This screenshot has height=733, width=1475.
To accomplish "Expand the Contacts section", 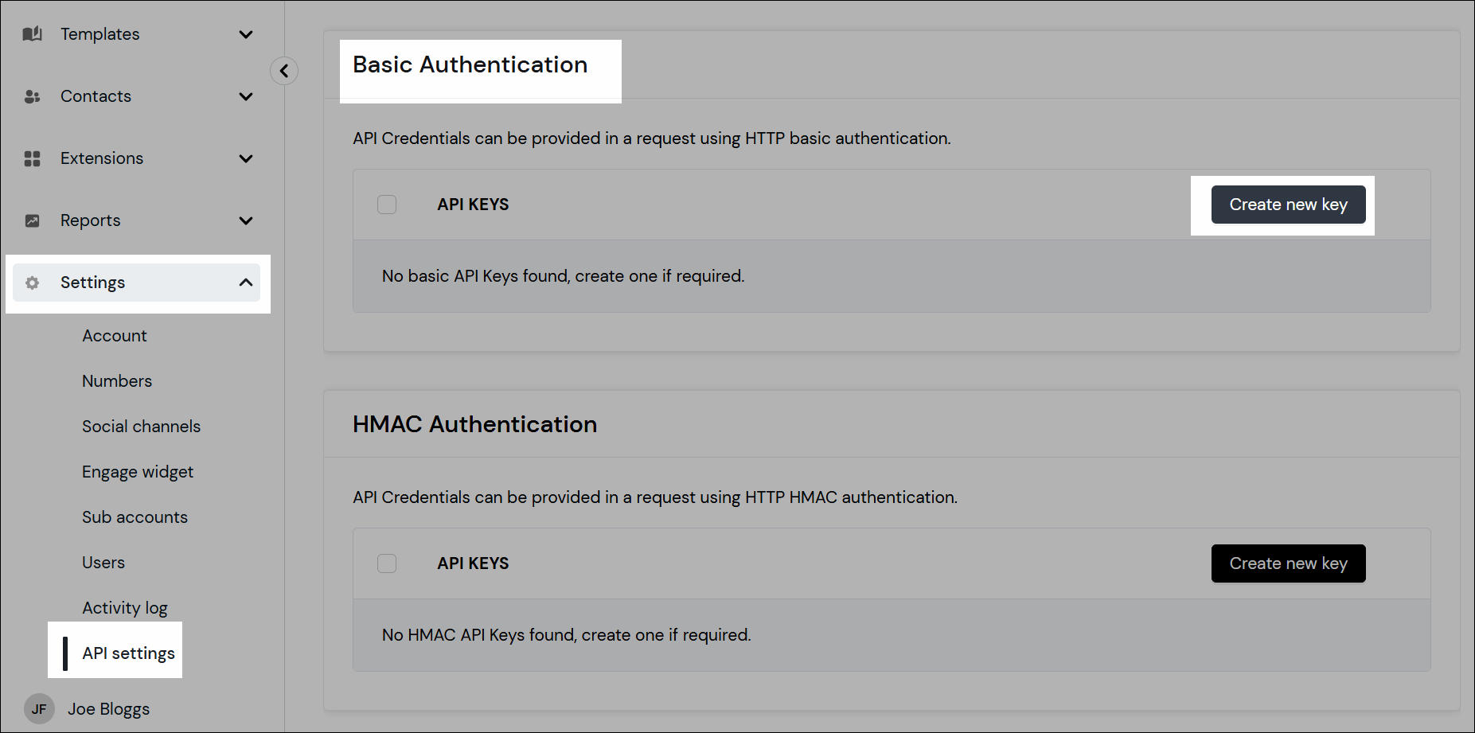I will pos(246,96).
